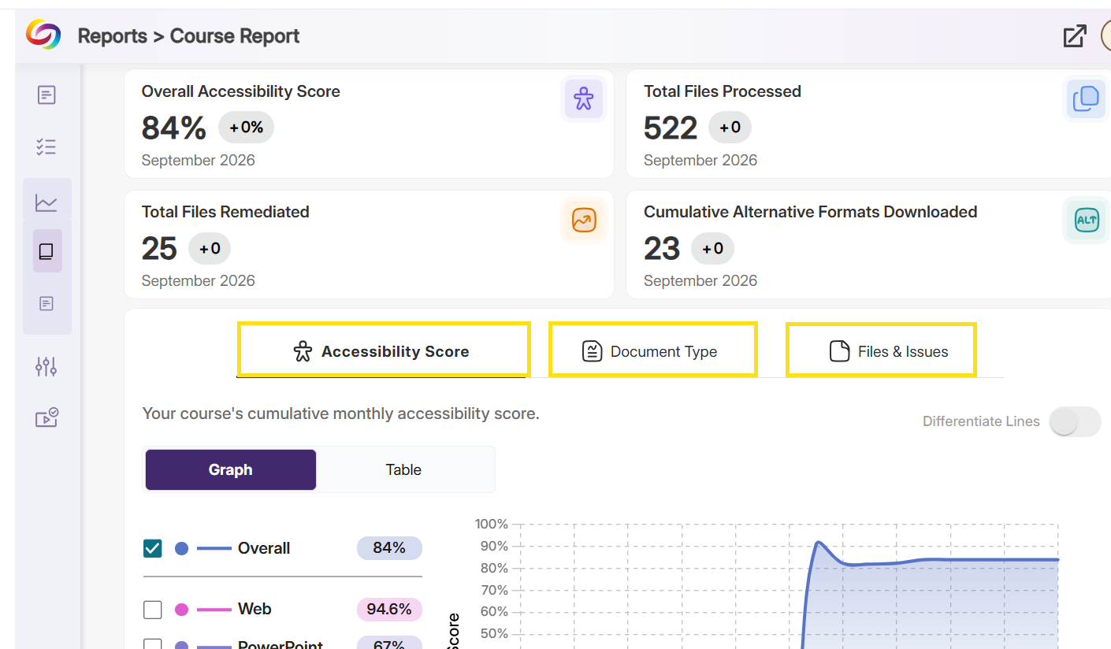1111x649 pixels.
Task: Uncheck the Overall line checkbox
Action: pos(153,548)
